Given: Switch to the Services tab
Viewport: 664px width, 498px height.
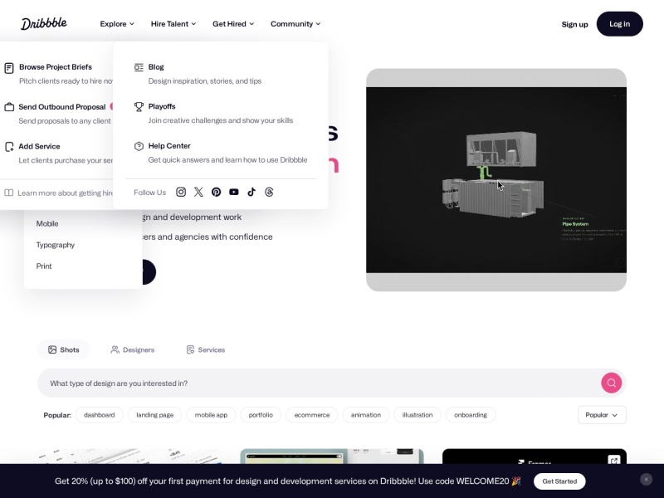Looking at the screenshot, I should coord(206,349).
